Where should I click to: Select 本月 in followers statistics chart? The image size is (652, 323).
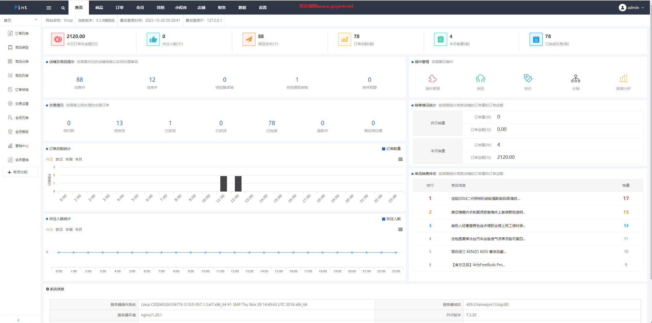(78, 230)
